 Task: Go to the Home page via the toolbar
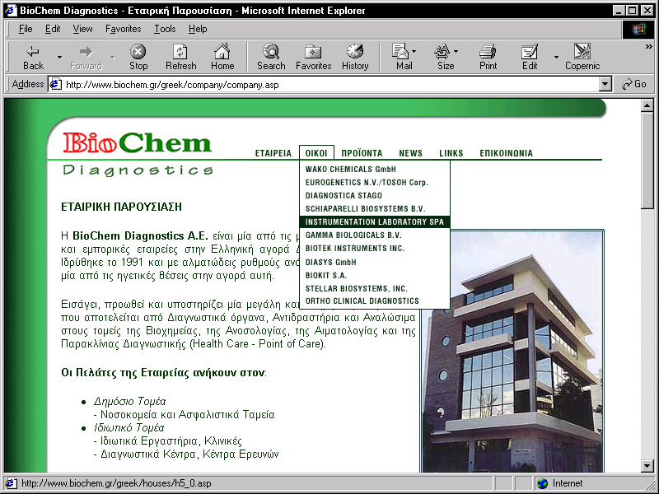click(222, 57)
